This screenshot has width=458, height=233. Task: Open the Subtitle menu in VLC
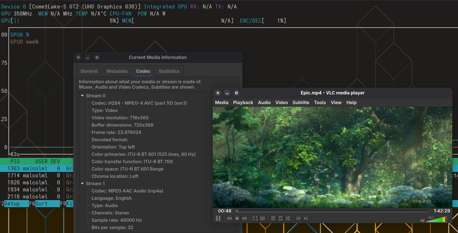[x=301, y=102]
